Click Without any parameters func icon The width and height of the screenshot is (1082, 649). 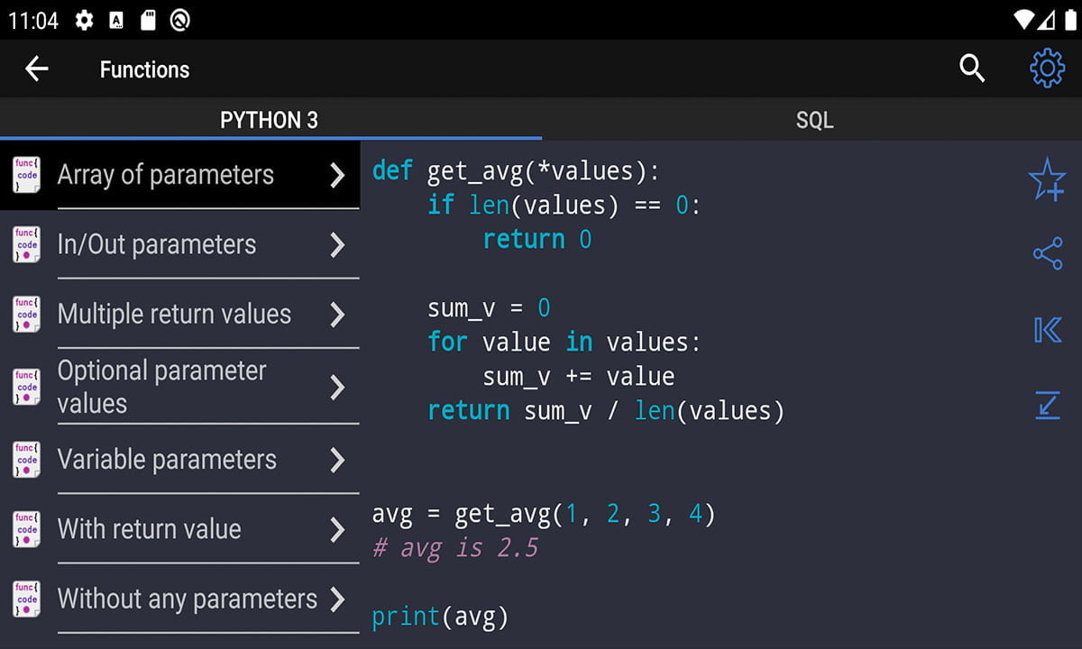click(27, 599)
